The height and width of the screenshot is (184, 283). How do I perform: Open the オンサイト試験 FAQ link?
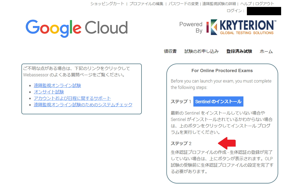pos(49,92)
